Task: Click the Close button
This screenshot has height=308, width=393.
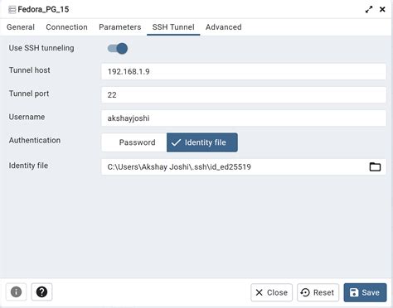Action: click(271, 292)
